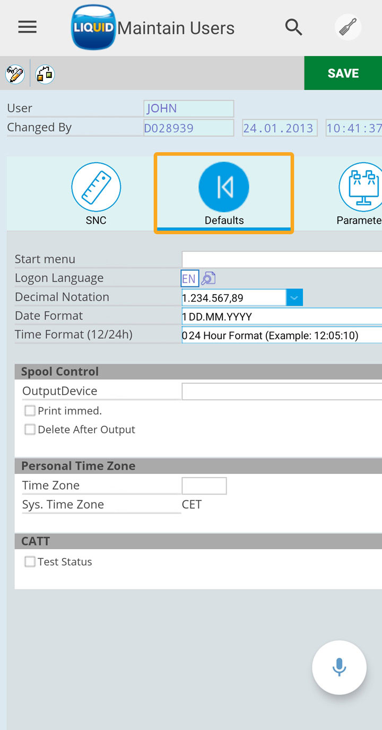Switch to the Parameters tab
Viewport: 382px width, 730px height.
(x=360, y=193)
